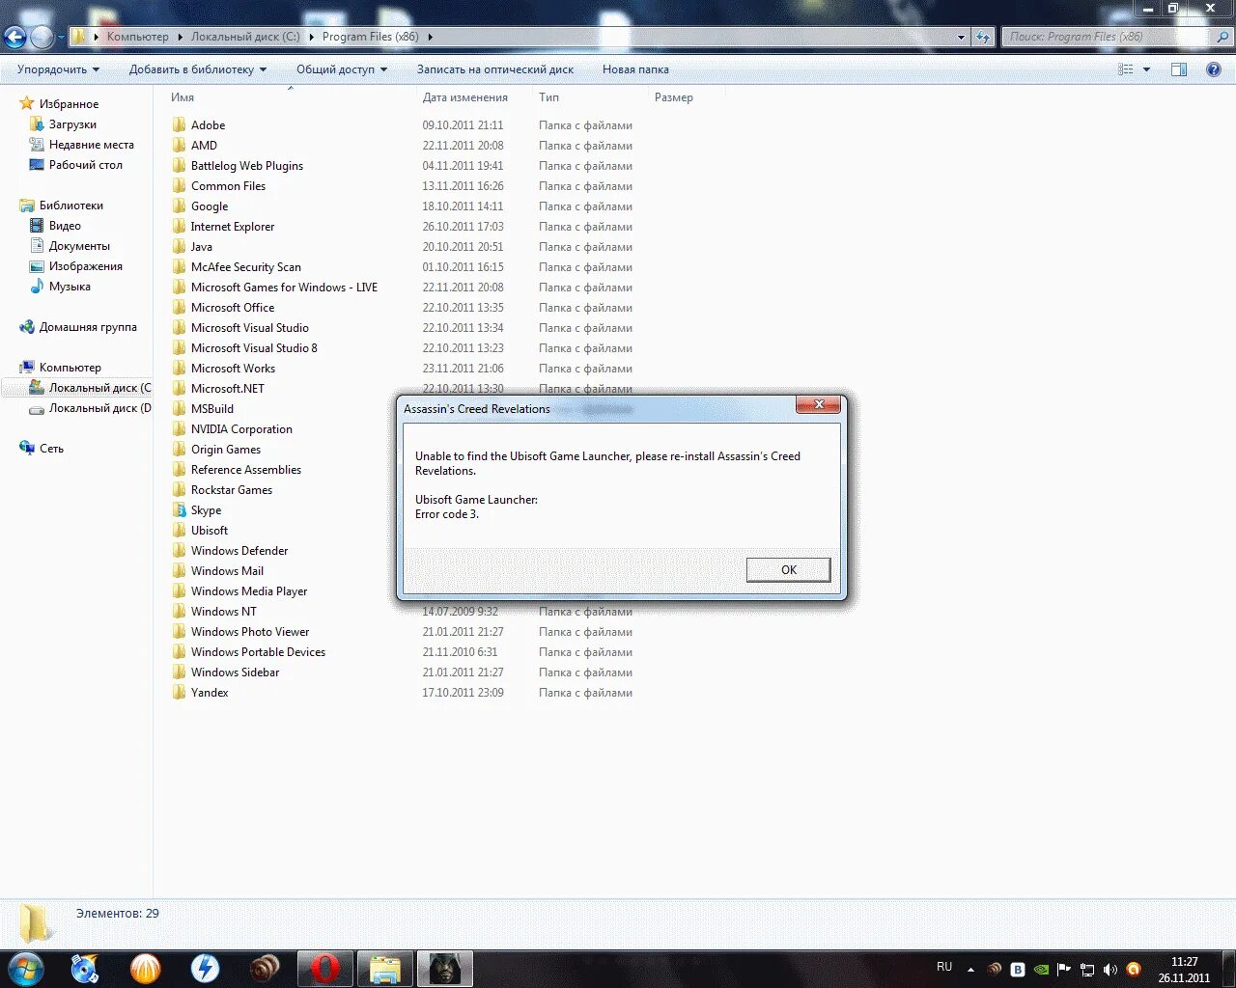Select the Ubisoft folder icon

click(179, 531)
